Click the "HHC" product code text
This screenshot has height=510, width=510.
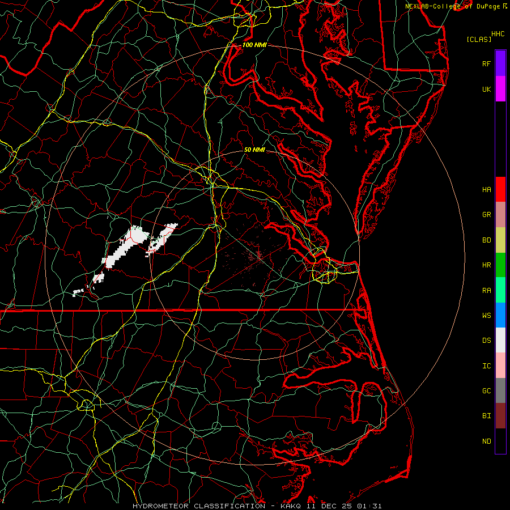tap(498, 34)
